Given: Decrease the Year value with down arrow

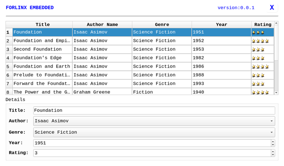Looking at the screenshot, I should (273, 145).
